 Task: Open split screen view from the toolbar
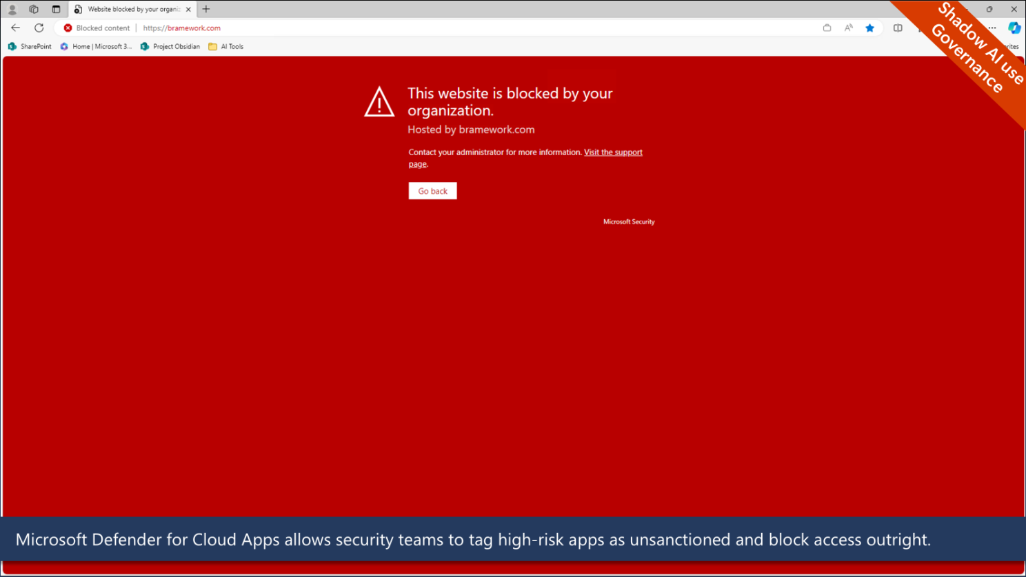pyautogui.click(x=898, y=28)
